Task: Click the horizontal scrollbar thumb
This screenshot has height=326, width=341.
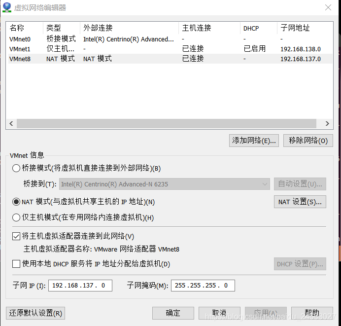Action: click(x=167, y=124)
